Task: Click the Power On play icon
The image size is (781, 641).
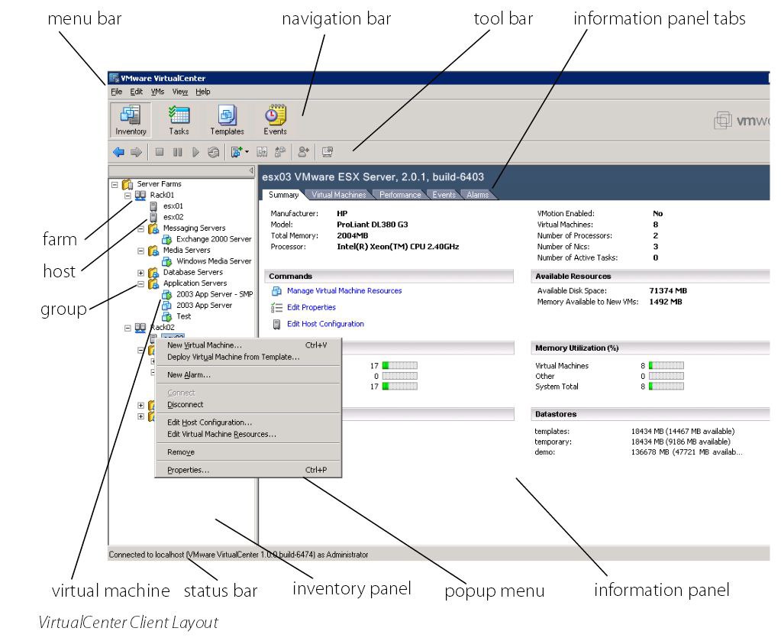Action: pyautogui.click(x=195, y=152)
